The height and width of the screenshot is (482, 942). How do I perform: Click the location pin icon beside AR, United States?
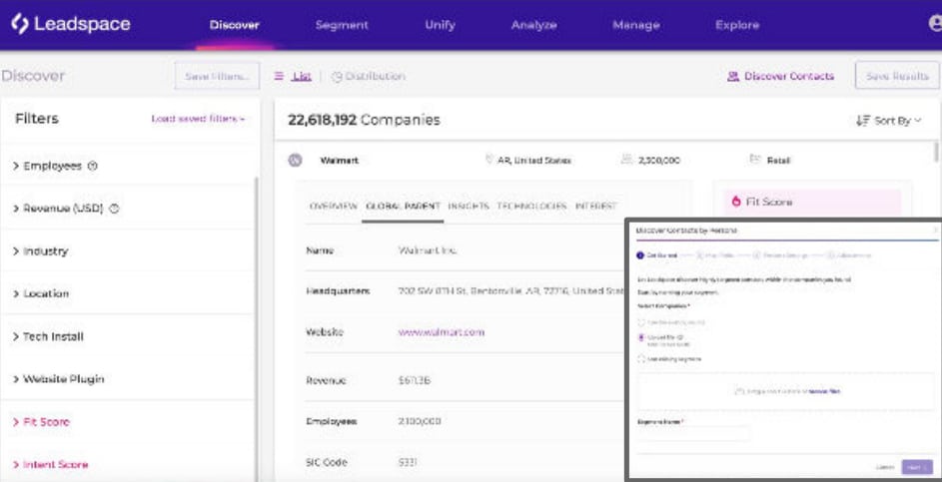point(489,160)
